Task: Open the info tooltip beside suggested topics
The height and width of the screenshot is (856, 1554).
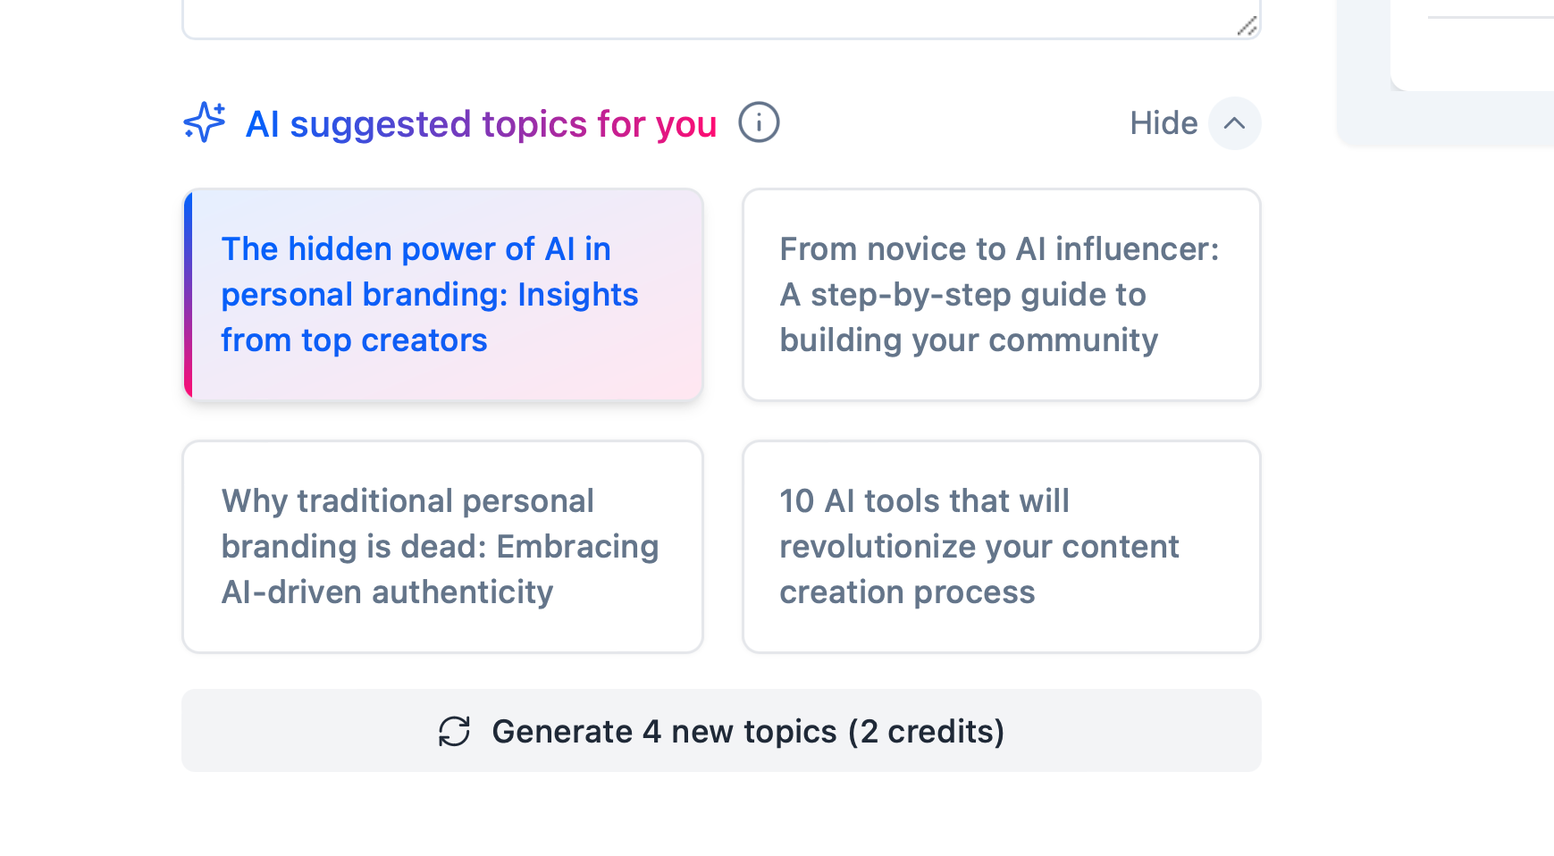Action: point(759,122)
